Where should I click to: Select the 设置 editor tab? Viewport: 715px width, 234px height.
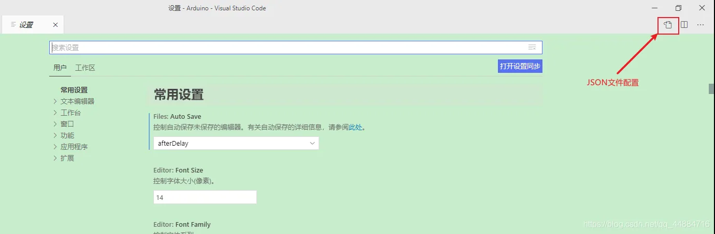click(x=32, y=25)
